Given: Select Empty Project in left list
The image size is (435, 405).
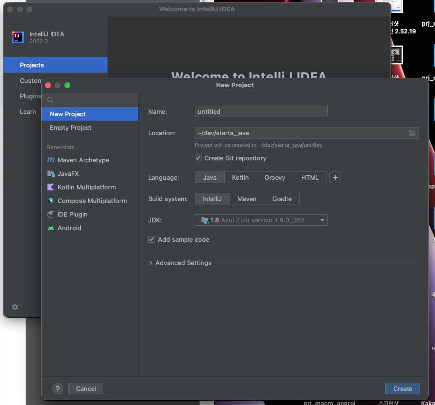Looking at the screenshot, I should [x=90, y=127].
